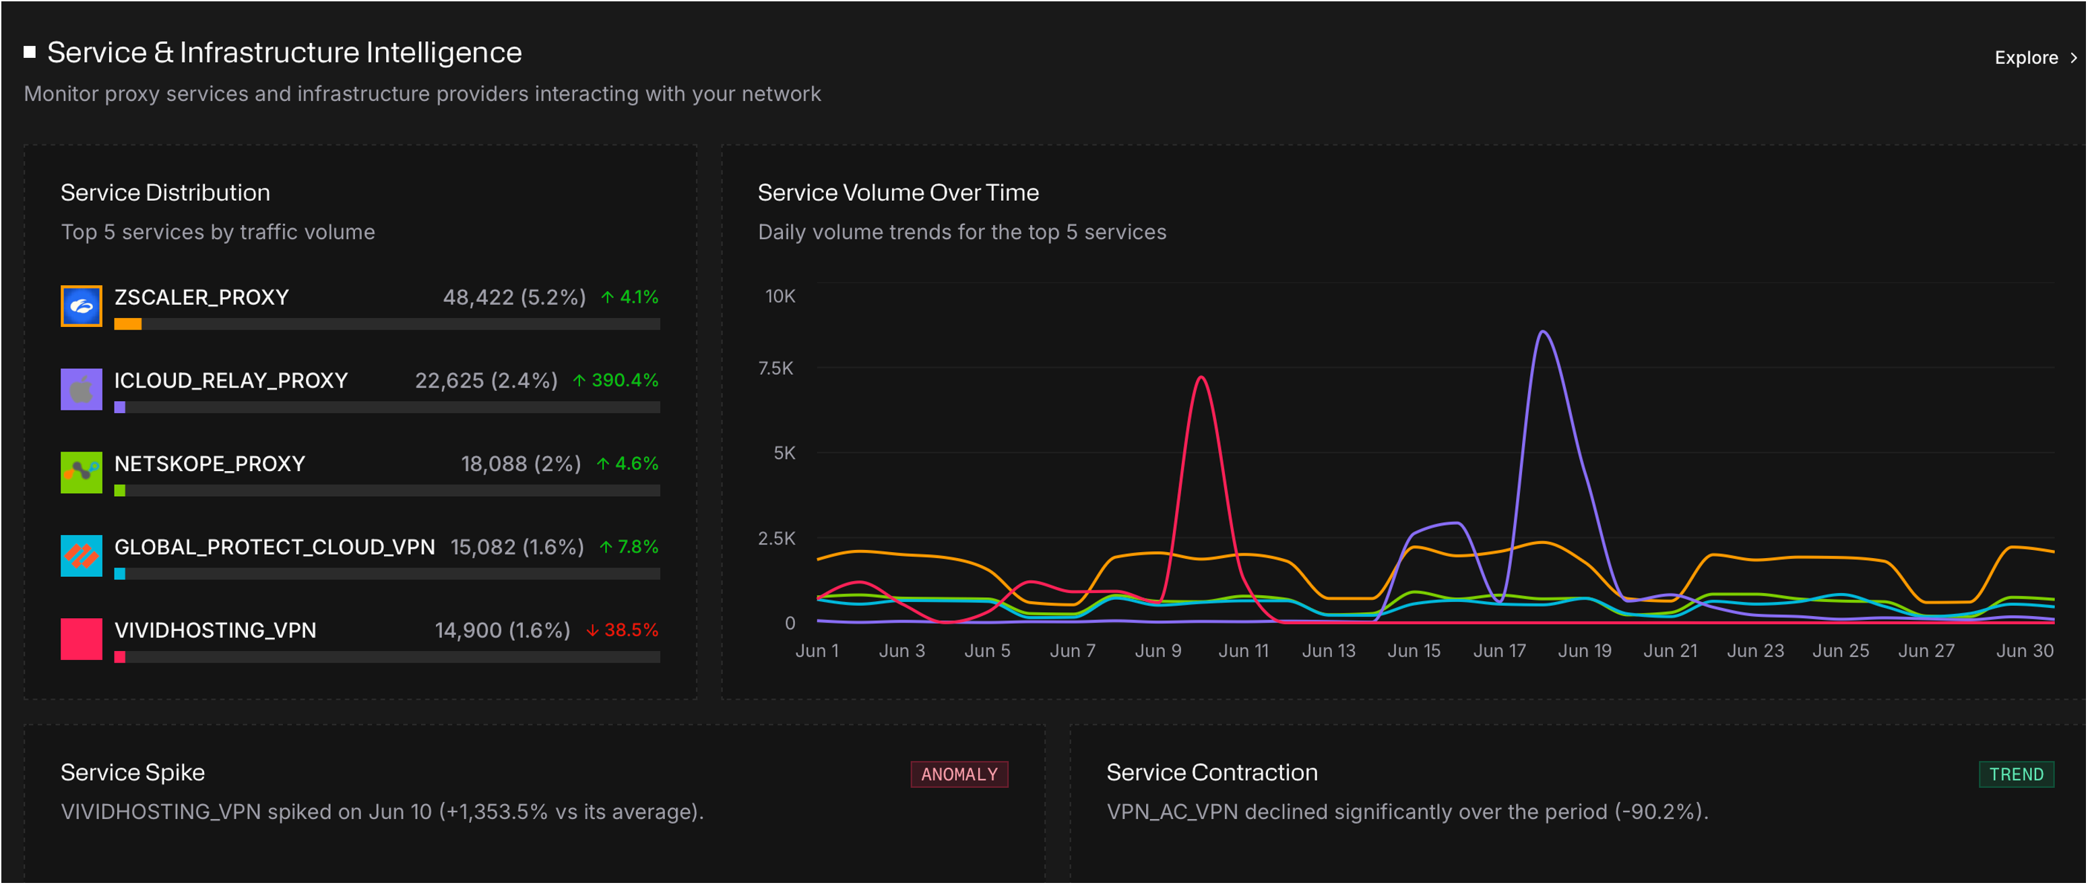The image size is (2090, 887).
Task: Click the ANOMALY badge
Action: coord(959,774)
